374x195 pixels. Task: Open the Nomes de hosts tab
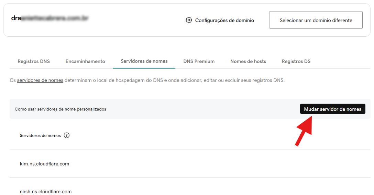tap(248, 61)
